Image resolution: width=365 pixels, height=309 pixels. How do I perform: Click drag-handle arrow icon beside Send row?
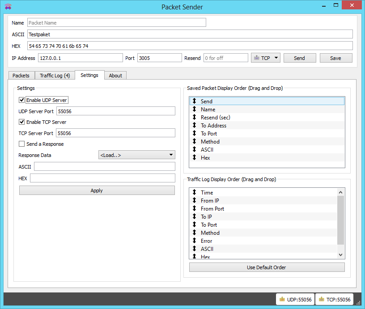click(195, 101)
